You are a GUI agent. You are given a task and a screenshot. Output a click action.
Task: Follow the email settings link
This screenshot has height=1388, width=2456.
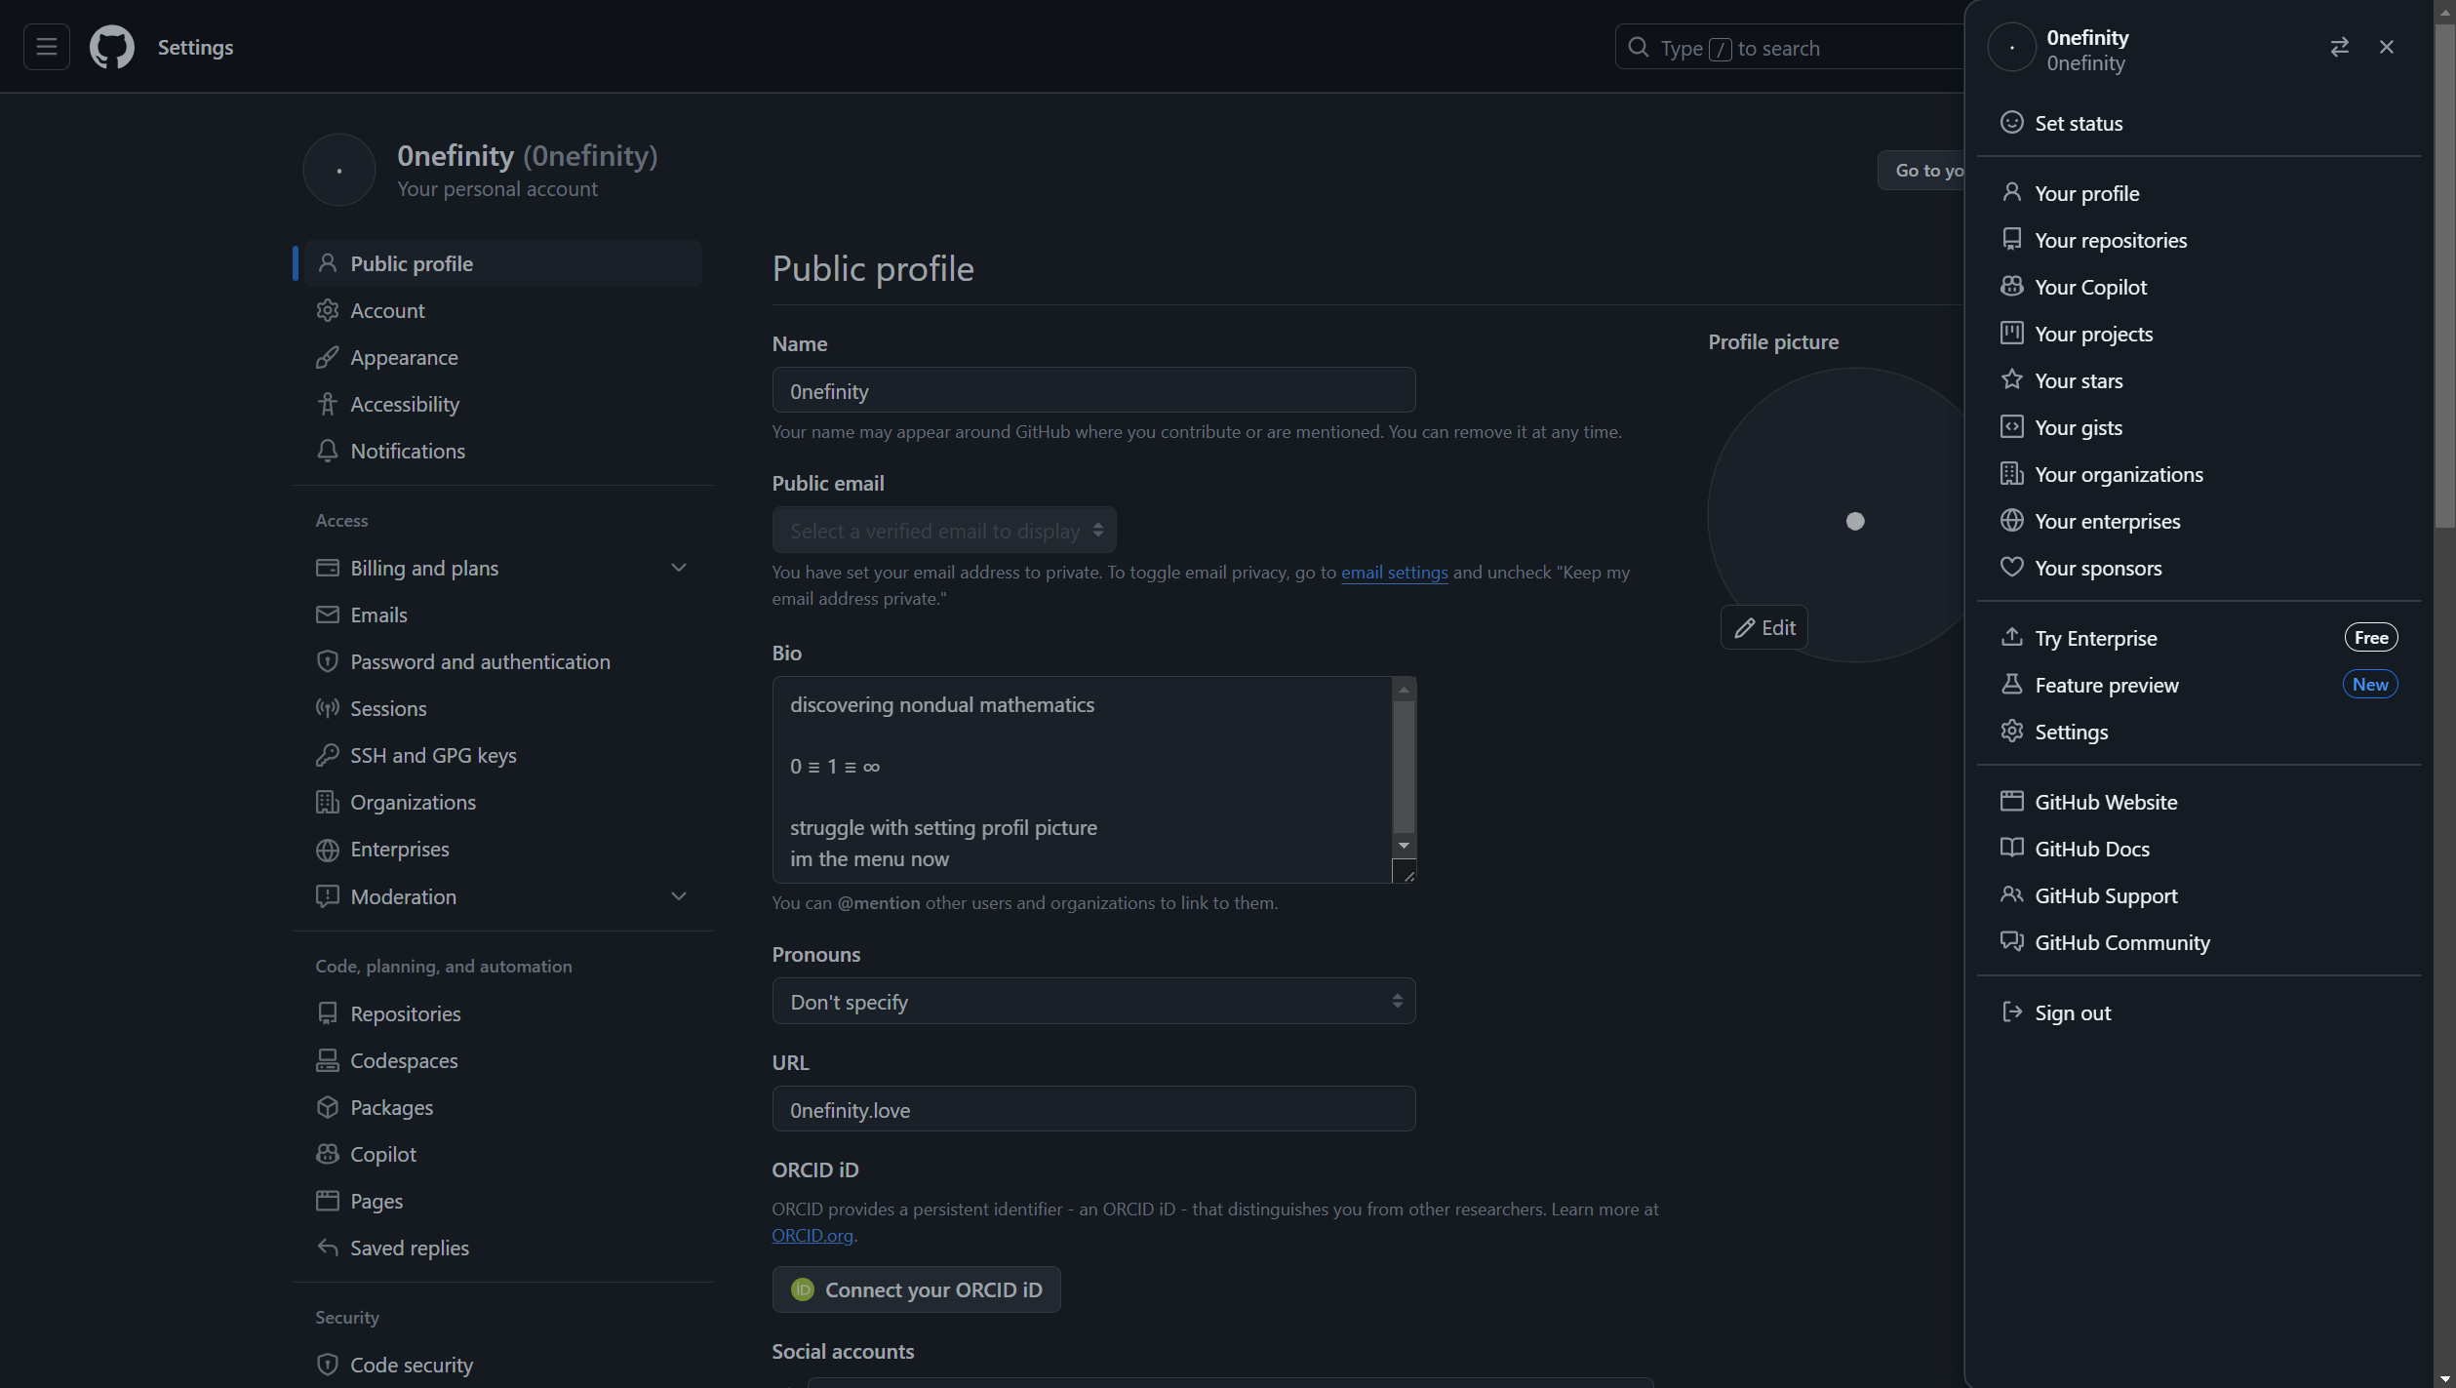pos(1394,573)
